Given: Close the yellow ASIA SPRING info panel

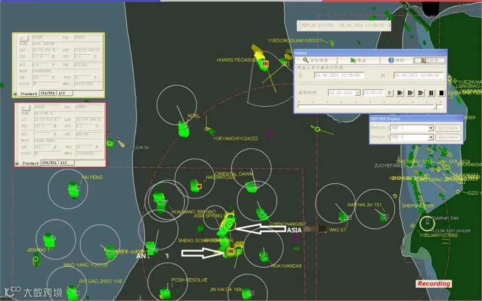Looking at the screenshot, I should tap(16, 94).
